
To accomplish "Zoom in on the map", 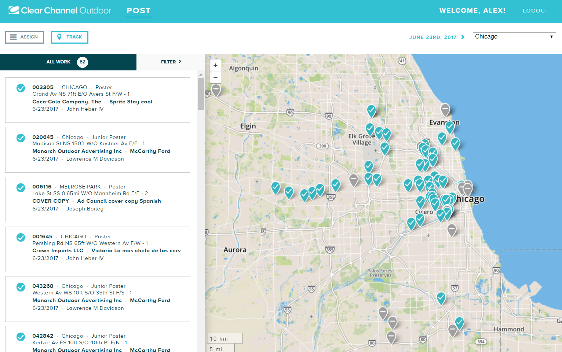I will (215, 65).
